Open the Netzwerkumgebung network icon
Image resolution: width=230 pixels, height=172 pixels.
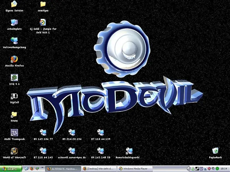pyautogui.click(x=14, y=41)
